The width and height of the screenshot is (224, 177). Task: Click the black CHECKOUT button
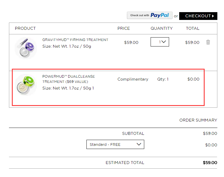pyautogui.click(x=198, y=16)
